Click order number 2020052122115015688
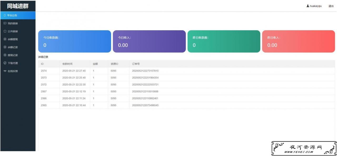The image size is (337, 156). [145, 91]
